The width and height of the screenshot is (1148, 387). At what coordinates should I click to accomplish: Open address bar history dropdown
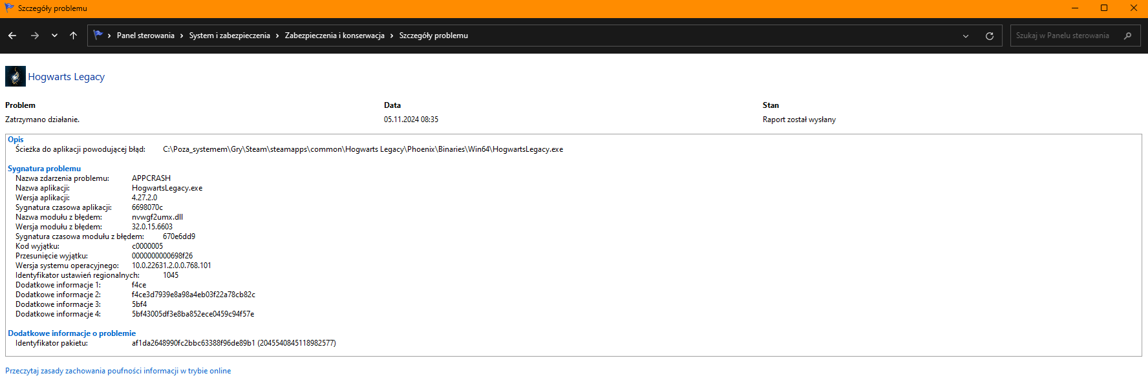coord(966,36)
